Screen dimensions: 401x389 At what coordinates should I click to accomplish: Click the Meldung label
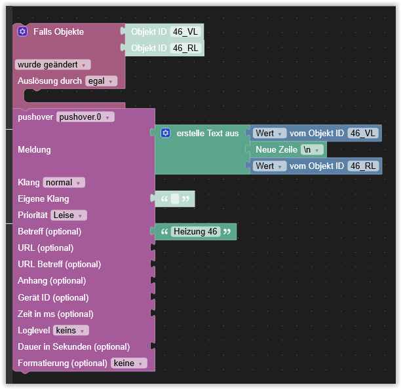[x=34, y=149]
